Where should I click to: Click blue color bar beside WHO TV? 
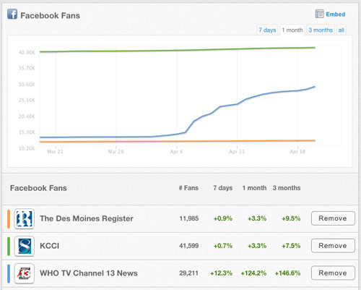(x=9, y=273)
